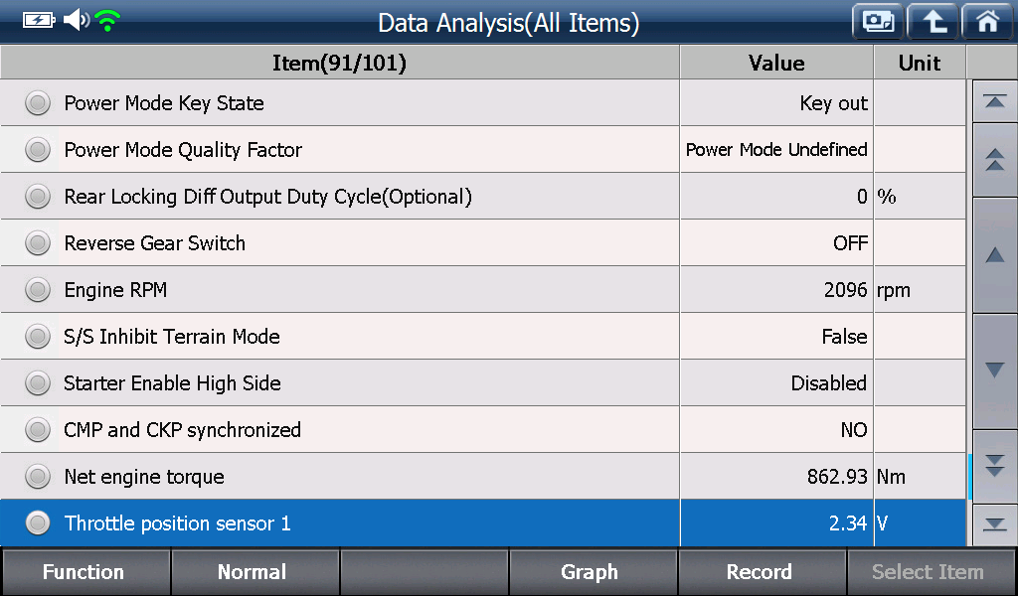
Task: Jump to top of list arrow
Action: point(994,102)
